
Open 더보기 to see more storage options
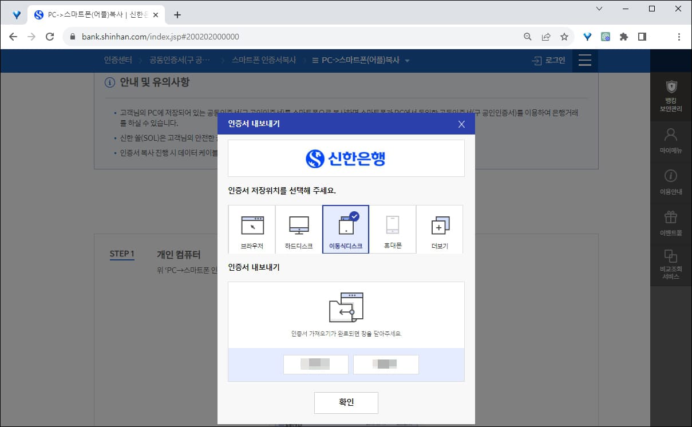439,229
